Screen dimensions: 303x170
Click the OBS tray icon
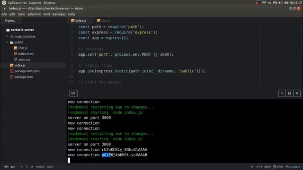tap(258, 3)
